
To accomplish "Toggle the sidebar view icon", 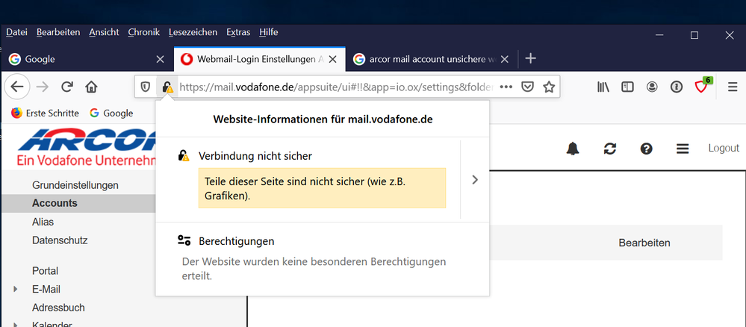I will 627,87.
